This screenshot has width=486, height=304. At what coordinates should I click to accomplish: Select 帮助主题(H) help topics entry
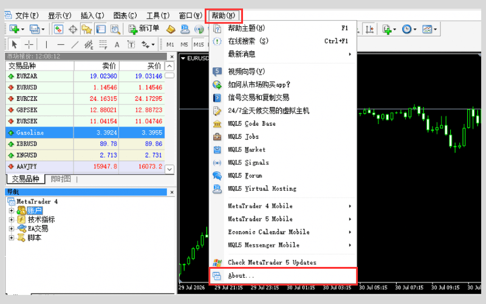283,28
